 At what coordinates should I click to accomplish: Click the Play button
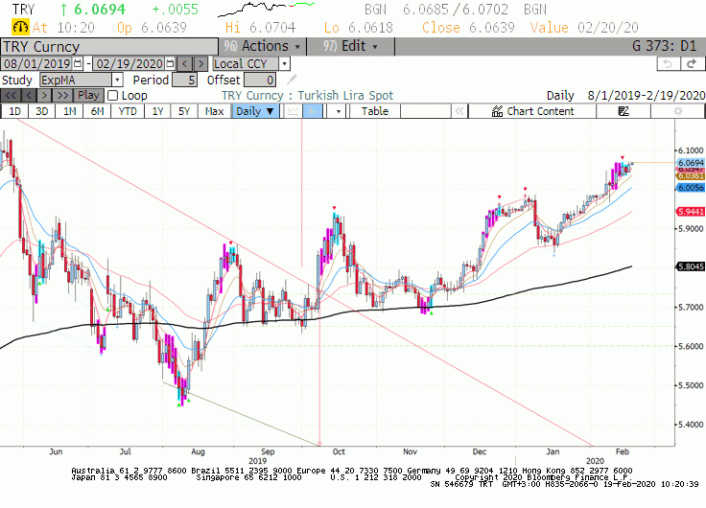click(x=88, y=96)
